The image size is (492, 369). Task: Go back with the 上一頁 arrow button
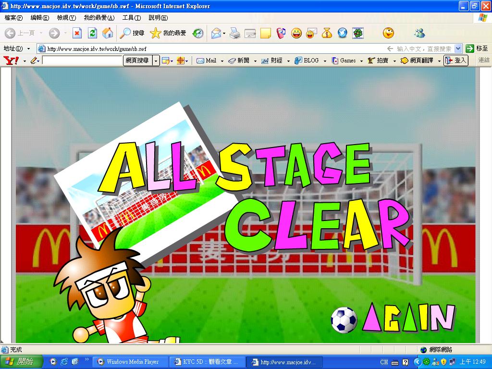coord(19,33)
